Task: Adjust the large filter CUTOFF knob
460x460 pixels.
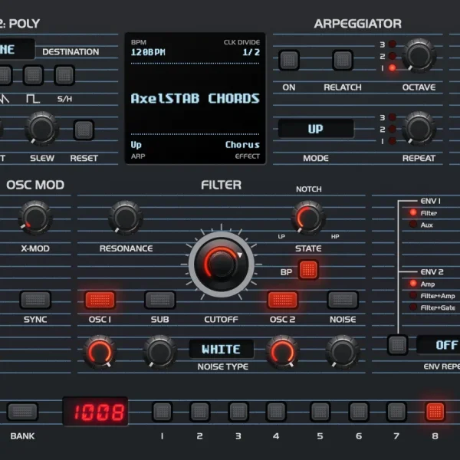Action: (222, 264)
